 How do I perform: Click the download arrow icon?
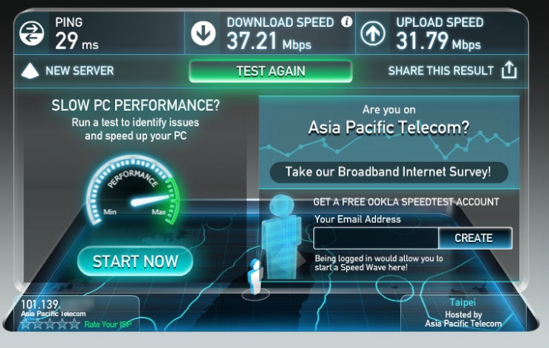[203, 34]
